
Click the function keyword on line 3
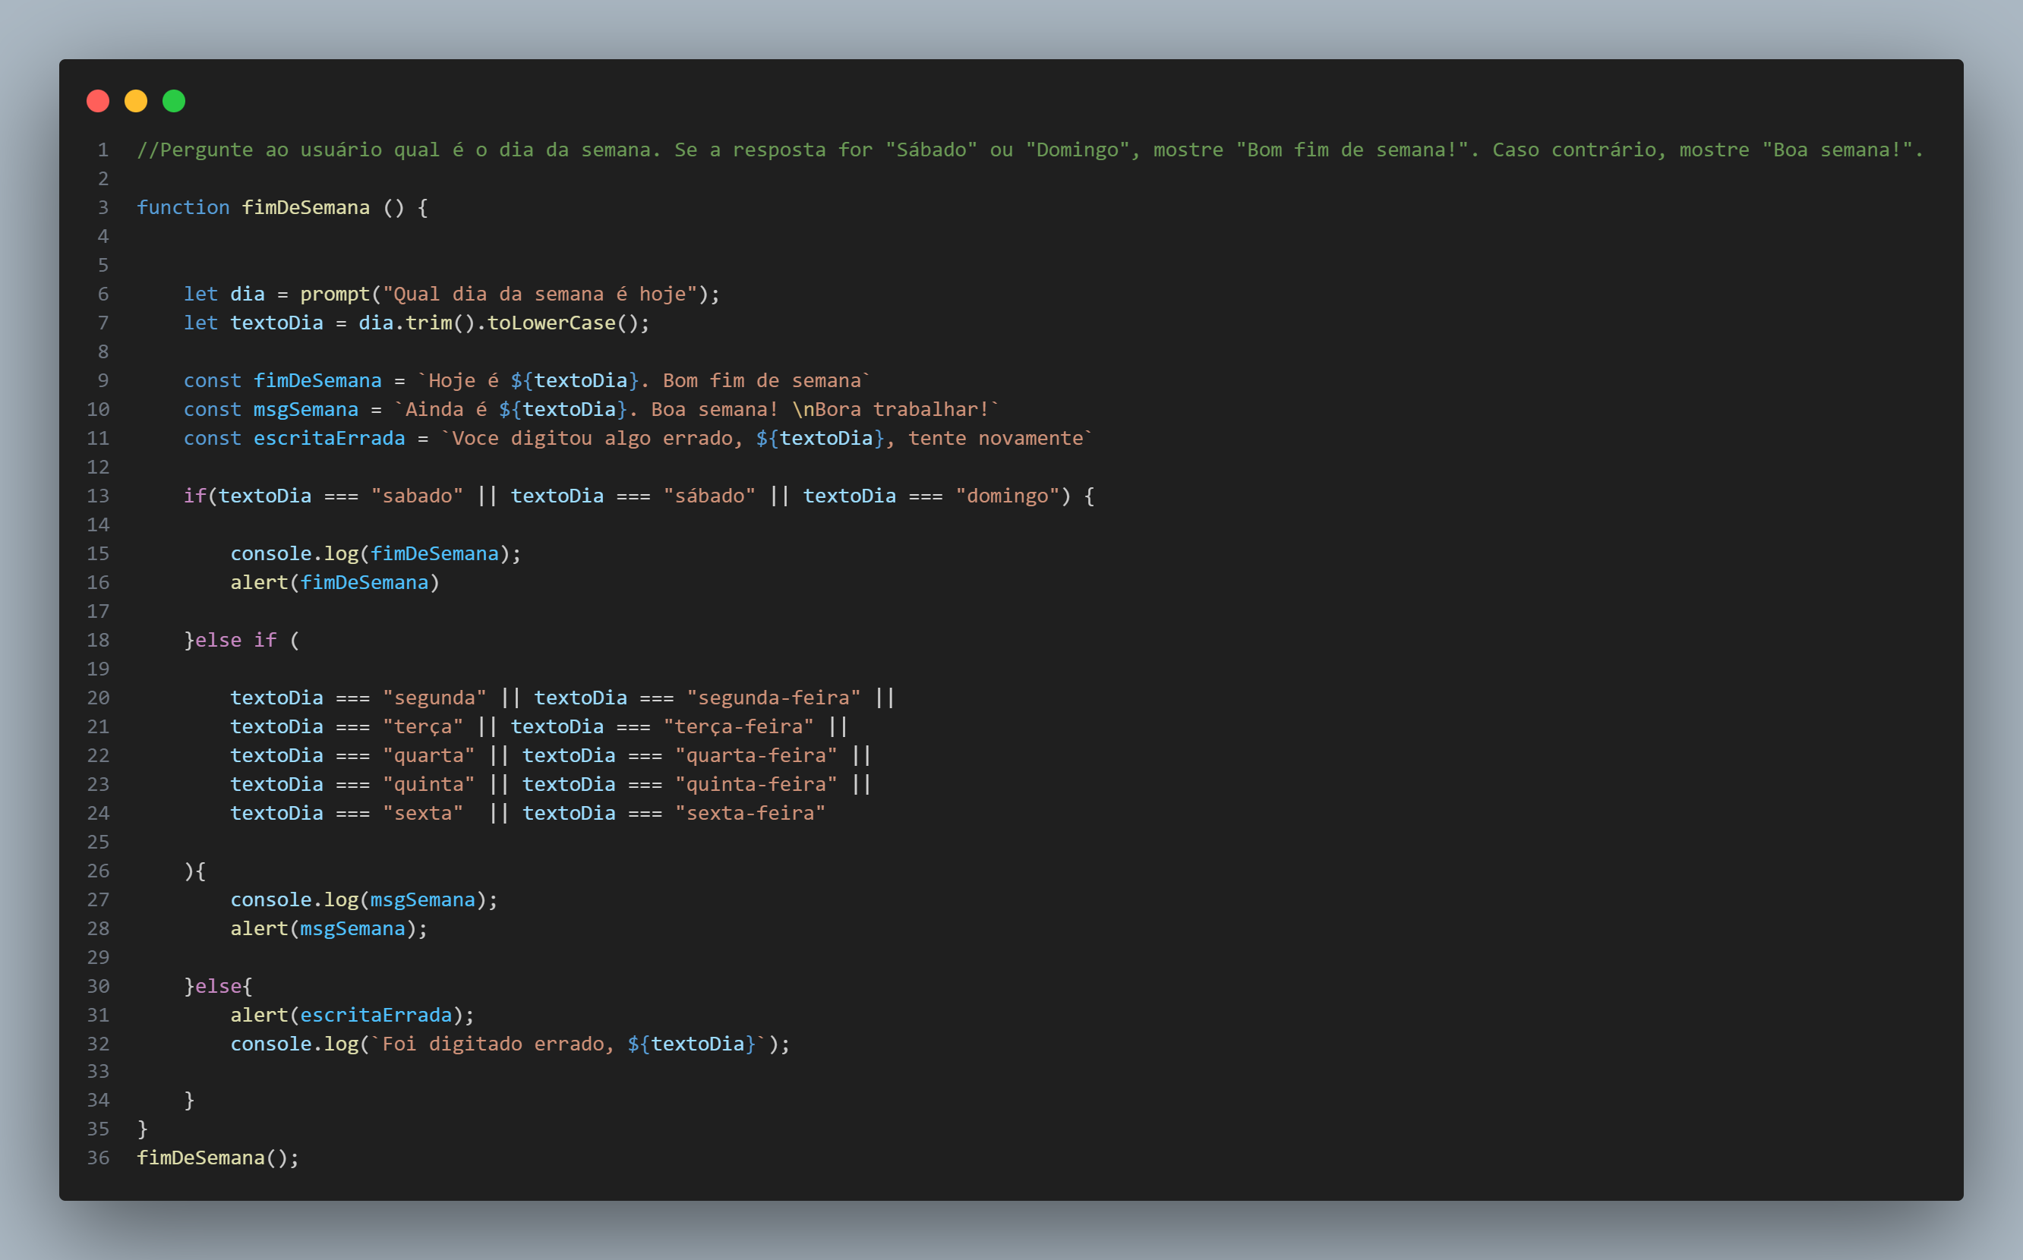click(182, 207)
